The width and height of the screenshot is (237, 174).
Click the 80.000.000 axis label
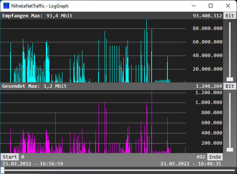pos(208,28)
